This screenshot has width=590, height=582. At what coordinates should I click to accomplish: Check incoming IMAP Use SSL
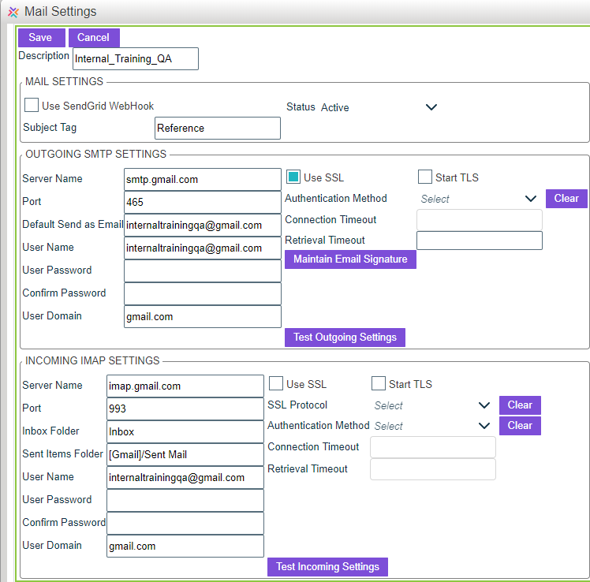pyautogui.click(x=276, y=384)
